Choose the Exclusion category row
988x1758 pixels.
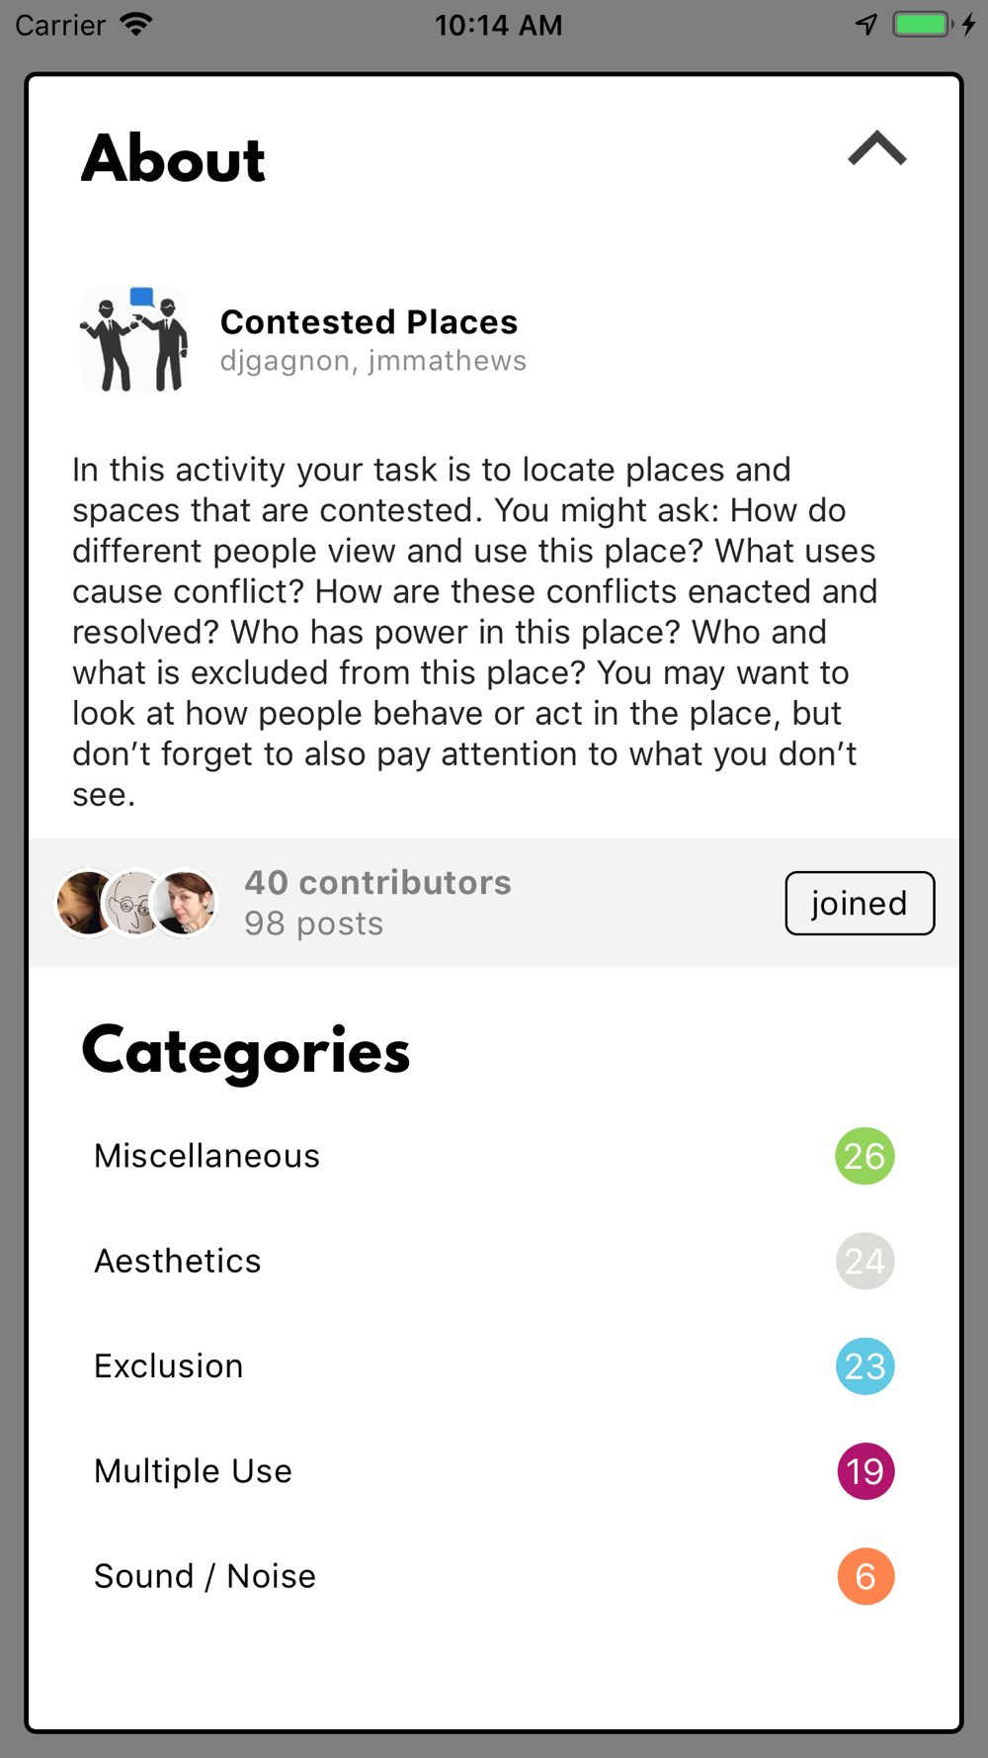(494, 1365)
